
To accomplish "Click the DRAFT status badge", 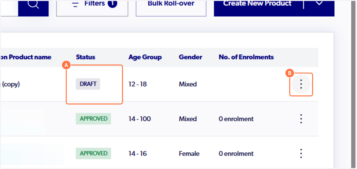I will 88,84.
